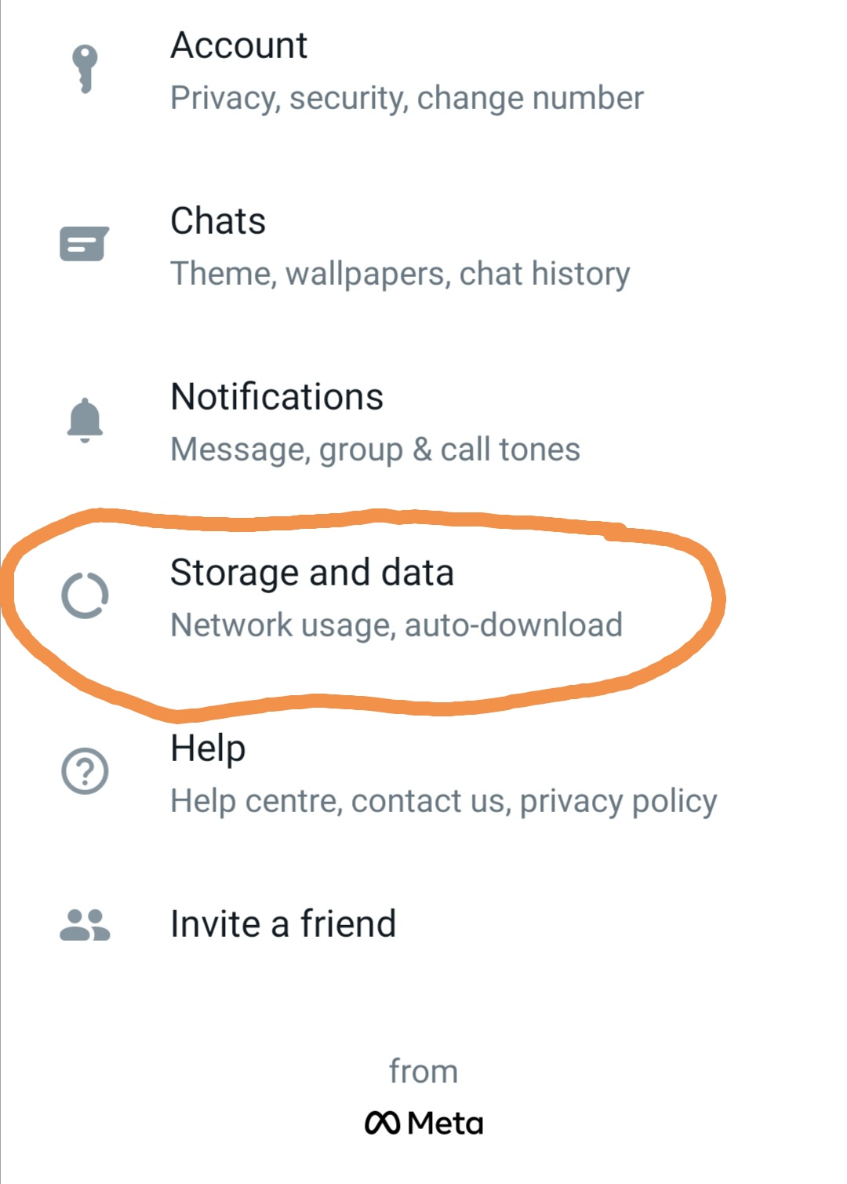Tap the chat bubble icon for Chats
Viewport: 847px width, 1184px height.
pos(85,244)
